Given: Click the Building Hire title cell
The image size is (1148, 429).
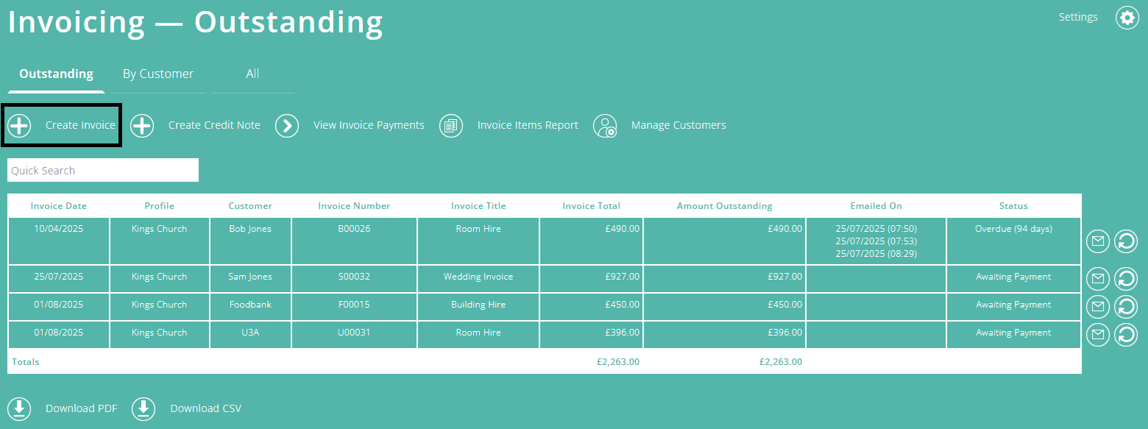Looking at the screenshot, I should pos(478,307).
